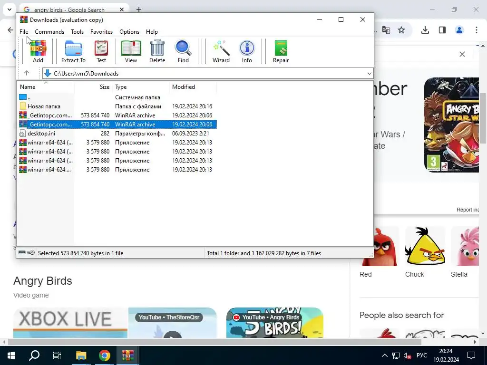Open Chrome three-dot menu
Viewport: 487px width, 365px height.
pos(477,30)
